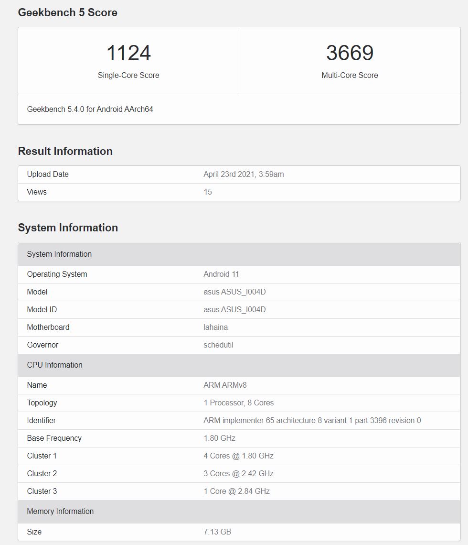Select the ARM implementer 65 identifier string
Viewport: 468px width, 545px height.
click(x=312, y=421)
